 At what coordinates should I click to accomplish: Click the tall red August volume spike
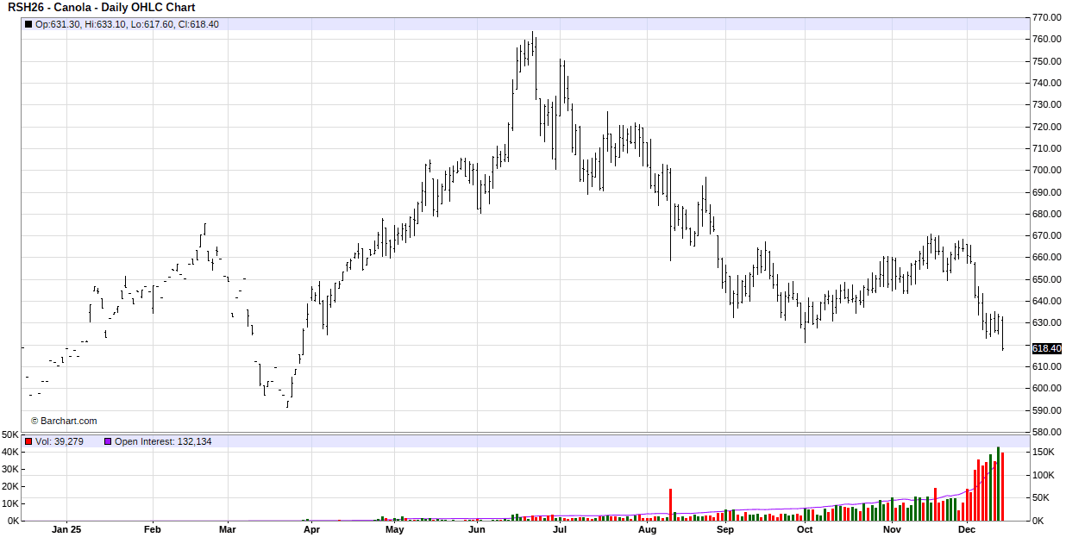pos(670,505)
